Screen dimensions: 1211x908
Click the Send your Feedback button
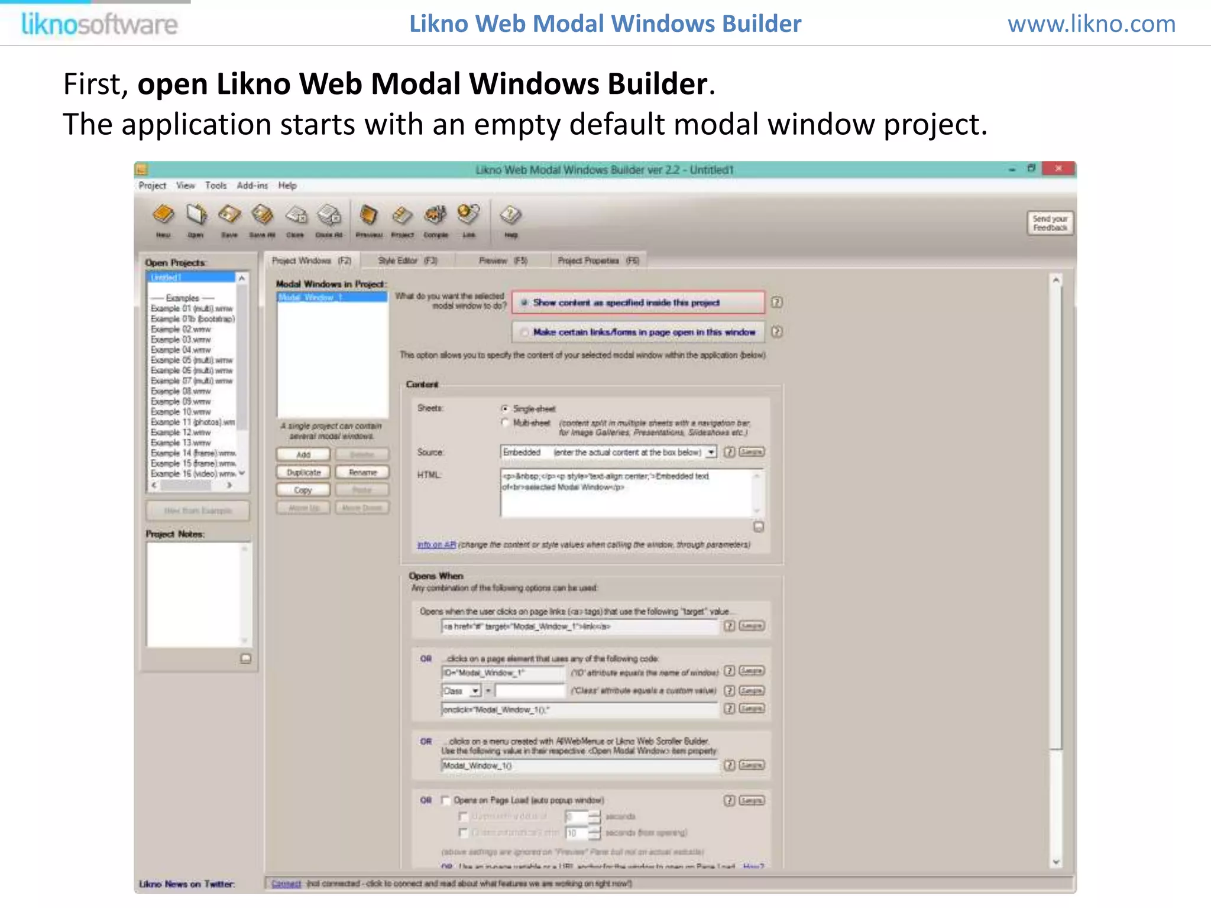(x=1050, y=223)
